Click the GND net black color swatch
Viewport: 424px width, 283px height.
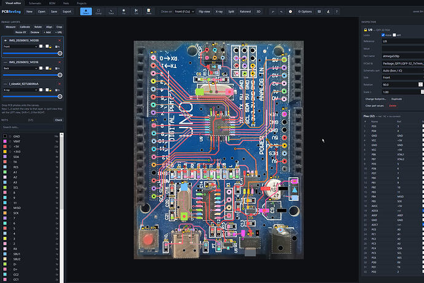pyautogui.click(x=5, y=137)
